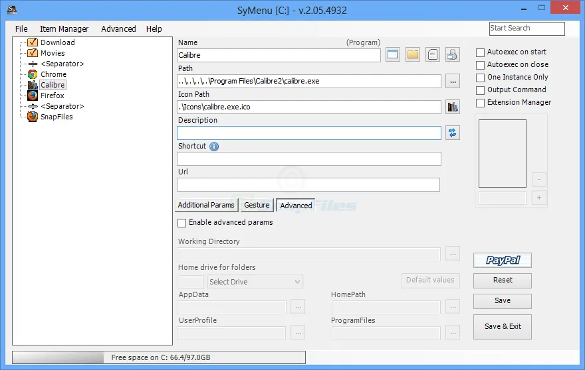Focus the Start Search box

click(x=526, y=29)
